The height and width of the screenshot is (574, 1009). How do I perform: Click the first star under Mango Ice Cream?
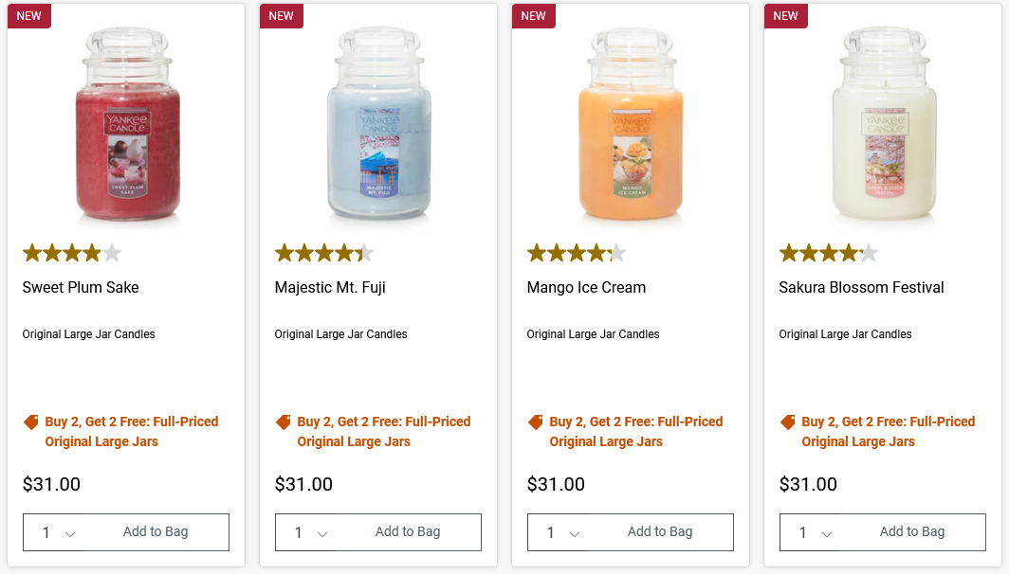[x=535, y=253]
